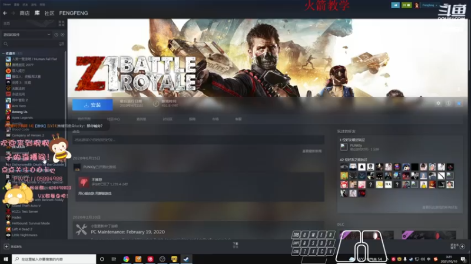Viewport: 471px width, 264px height.
Task: Open the wrench maintenance news icon
Action: pyautogui.click(x=81, y=229)
